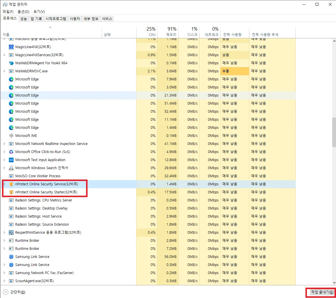Image resolution: width=336 pixels, height=298 pixels.
Task: Sort by the 디스크 column header
Action: click(189, 32)
